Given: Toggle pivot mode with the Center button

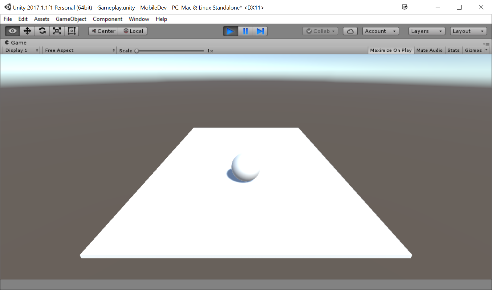Looking at the screenshot, I should (x=103, y=31).
